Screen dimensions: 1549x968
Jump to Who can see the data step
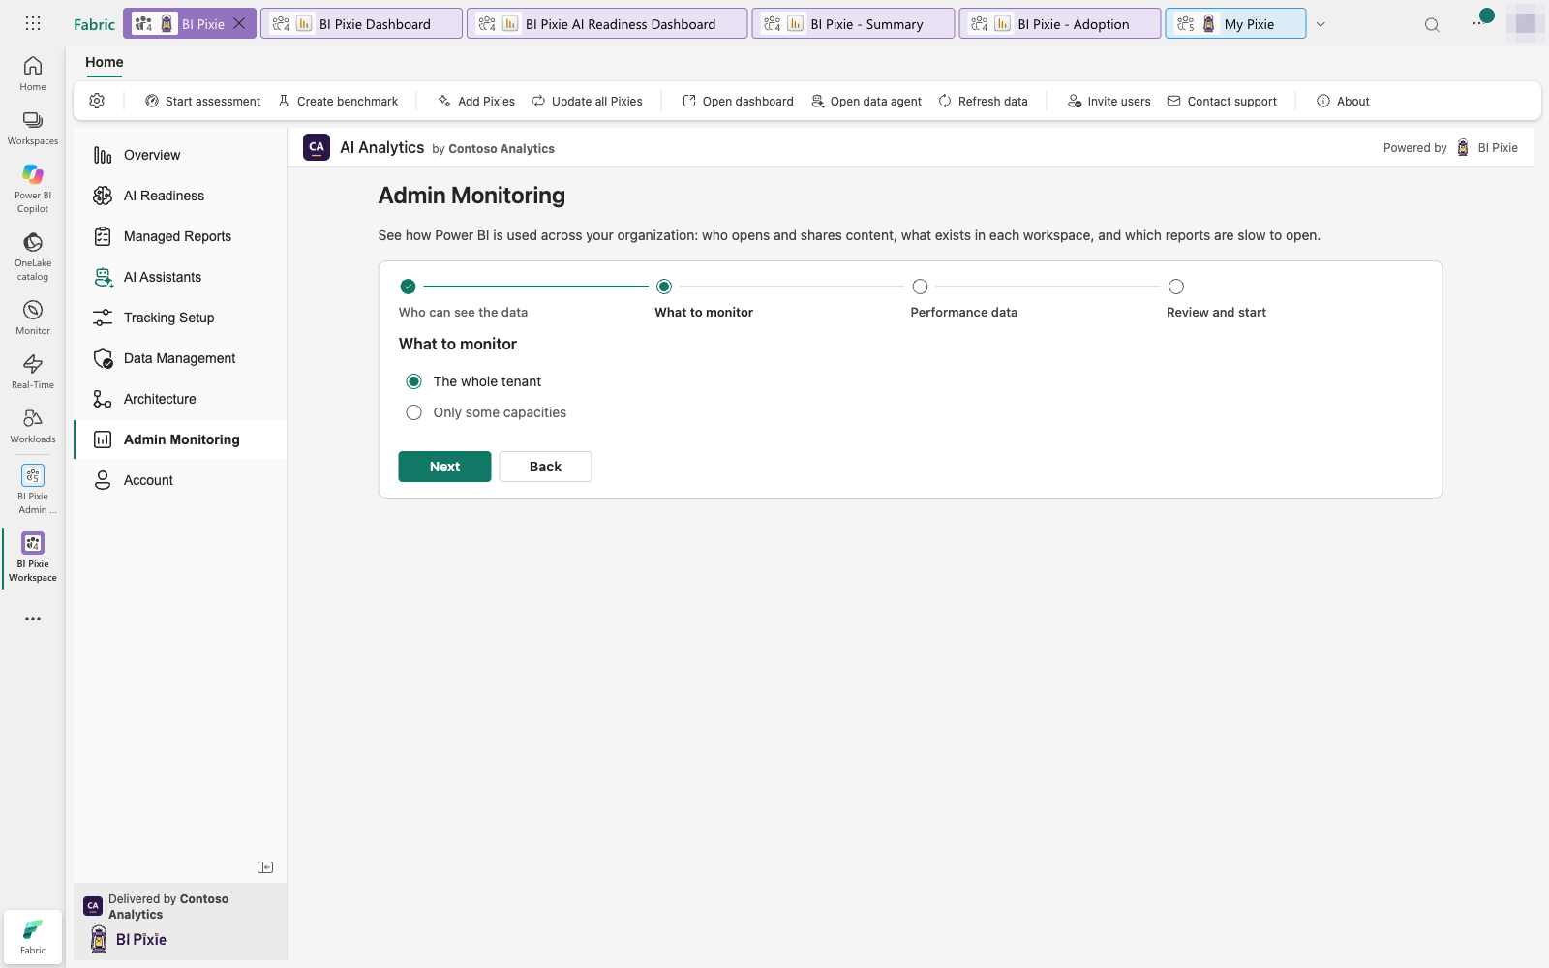pos(408,287)
